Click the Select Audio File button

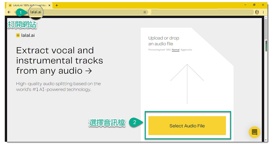pos(187,126)
